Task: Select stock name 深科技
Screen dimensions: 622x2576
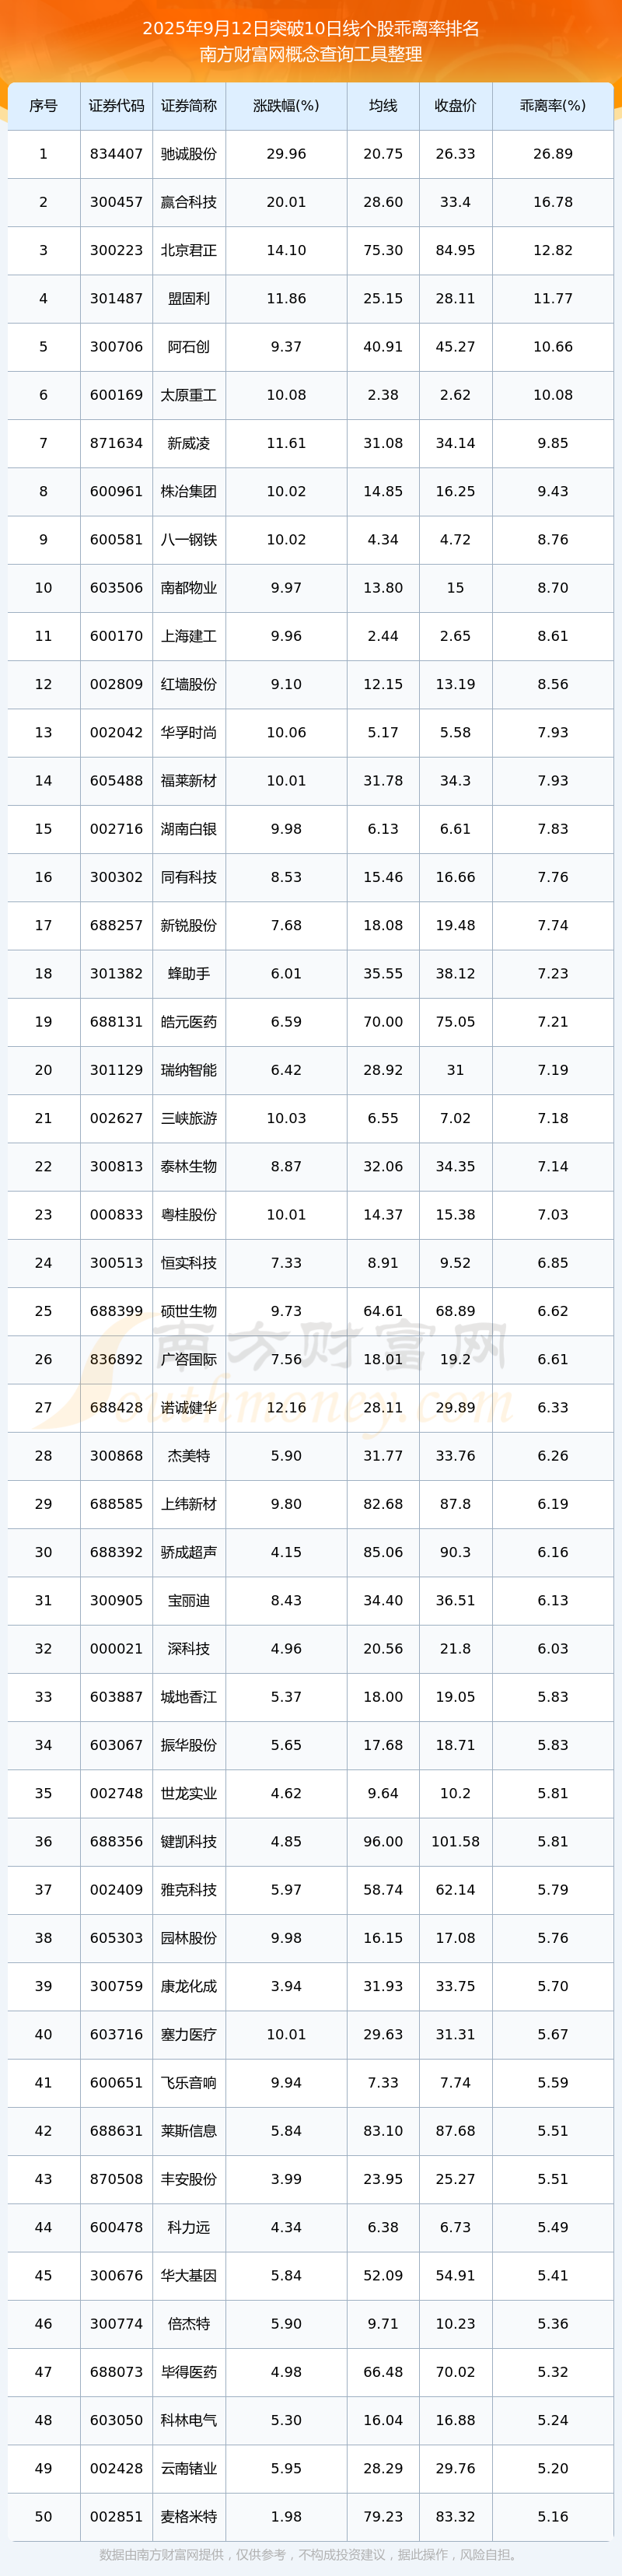Action: pyautogui.click(x=189, y=1648)
